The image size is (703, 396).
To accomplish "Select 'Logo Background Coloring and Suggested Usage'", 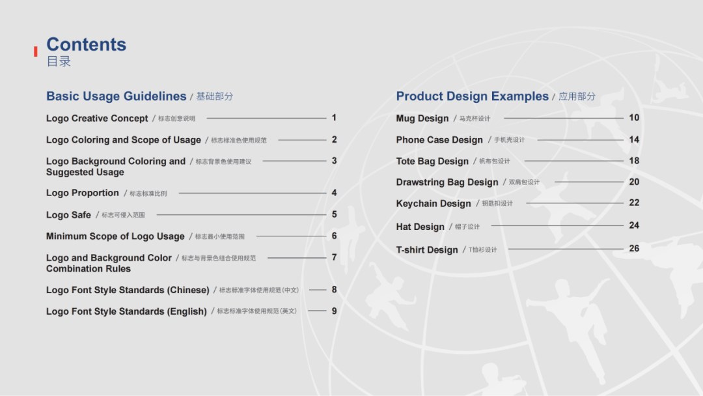I will point(116,166).
